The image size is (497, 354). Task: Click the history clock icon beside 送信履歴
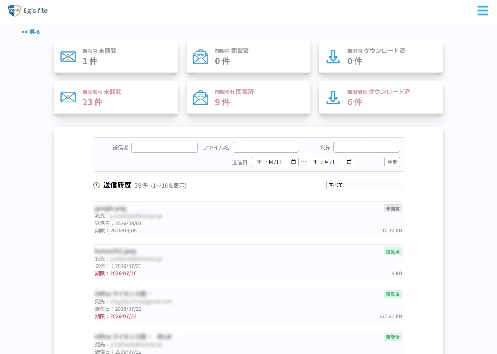(96, 185)
